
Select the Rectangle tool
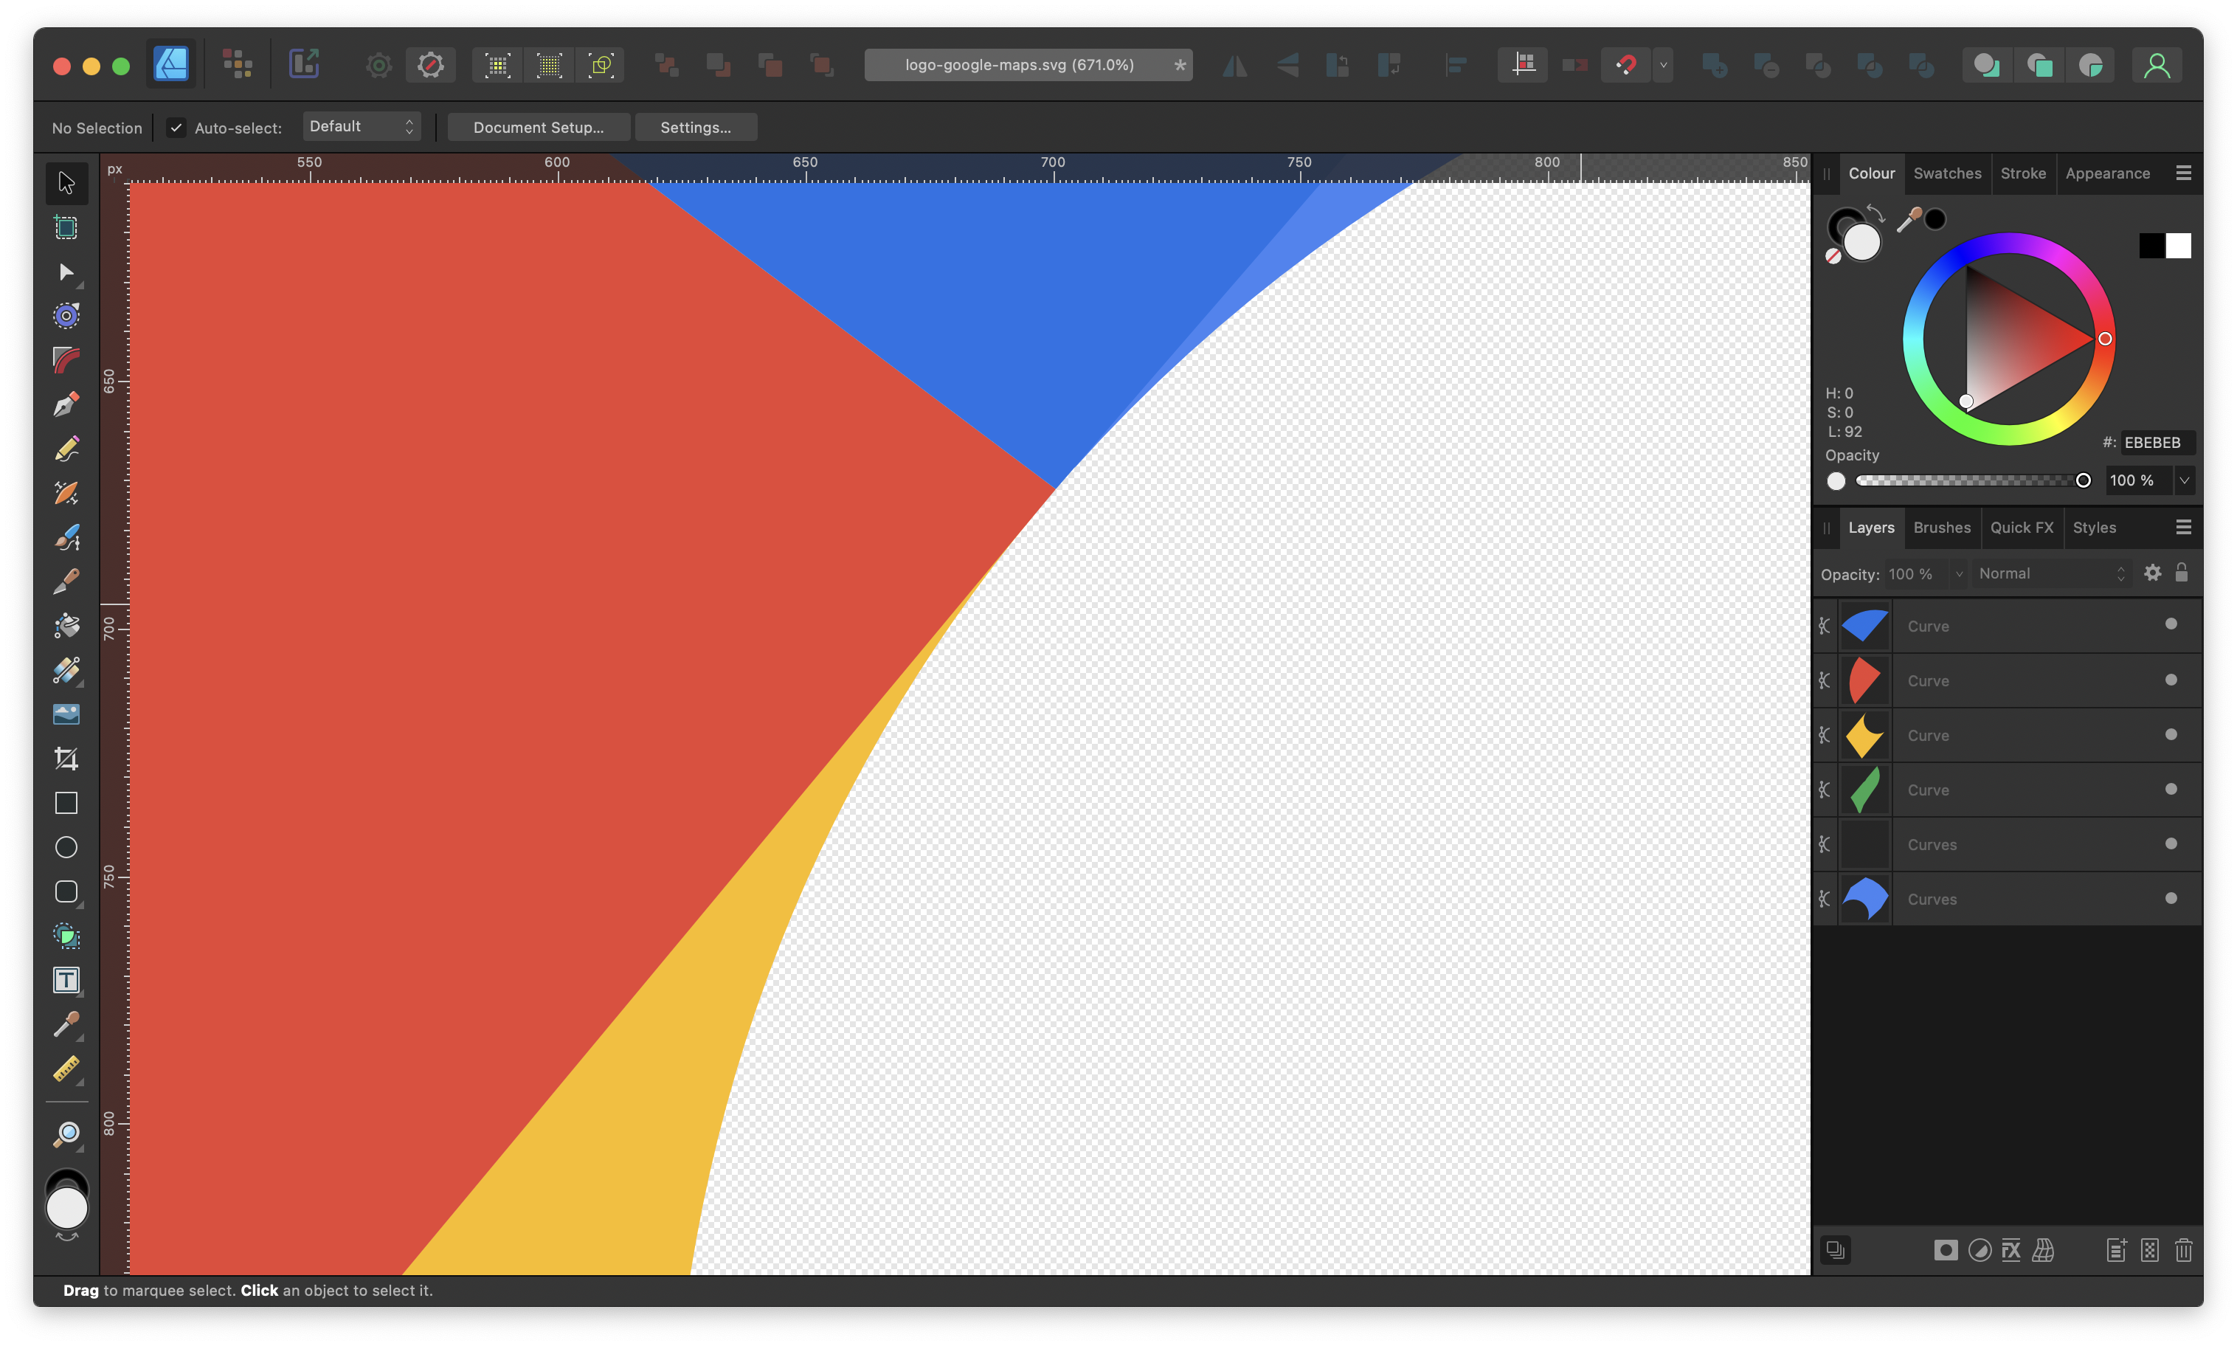(x=66, y=804)
